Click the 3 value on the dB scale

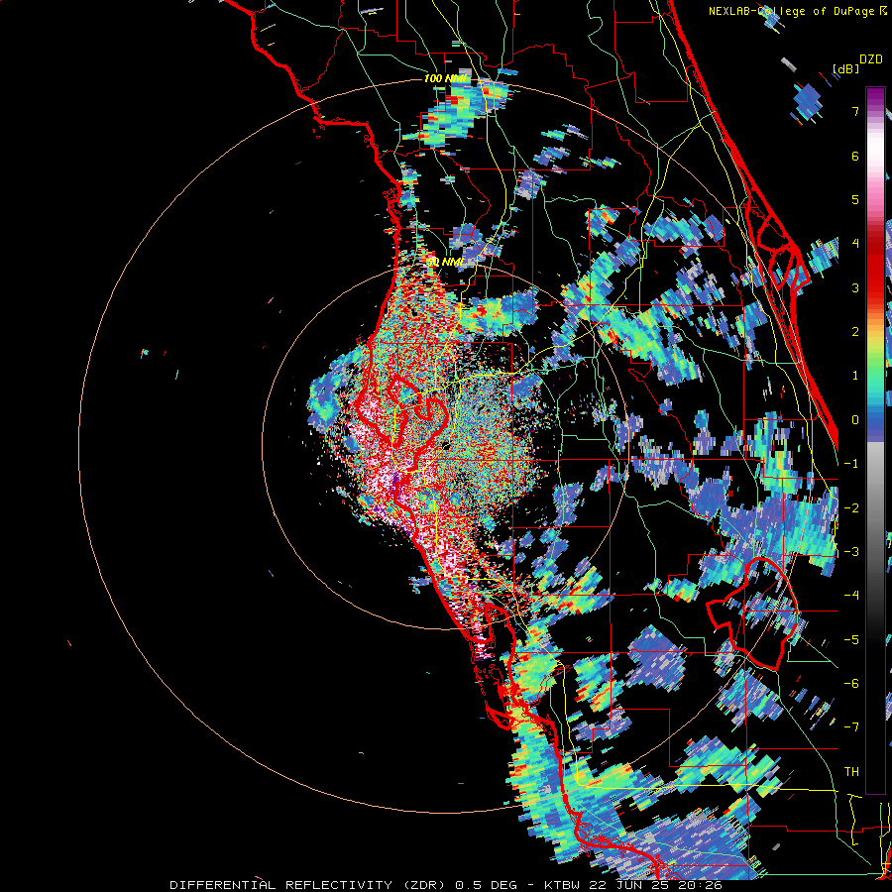tap(855, 287)
